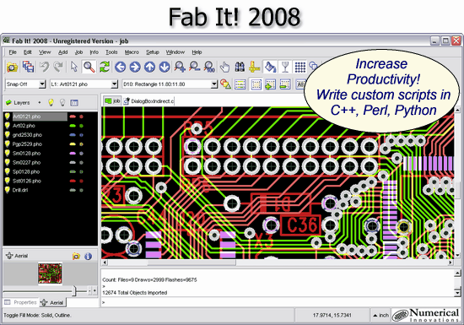The image size is (464, 325).
Task: Open the D10: Rectangle aperture dropdown
Action: (x=214, y=84)
